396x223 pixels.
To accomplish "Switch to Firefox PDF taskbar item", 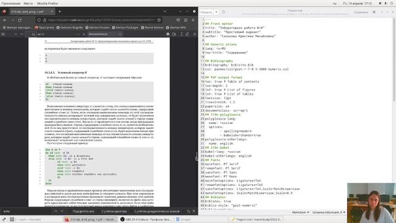I will point(91,219).
